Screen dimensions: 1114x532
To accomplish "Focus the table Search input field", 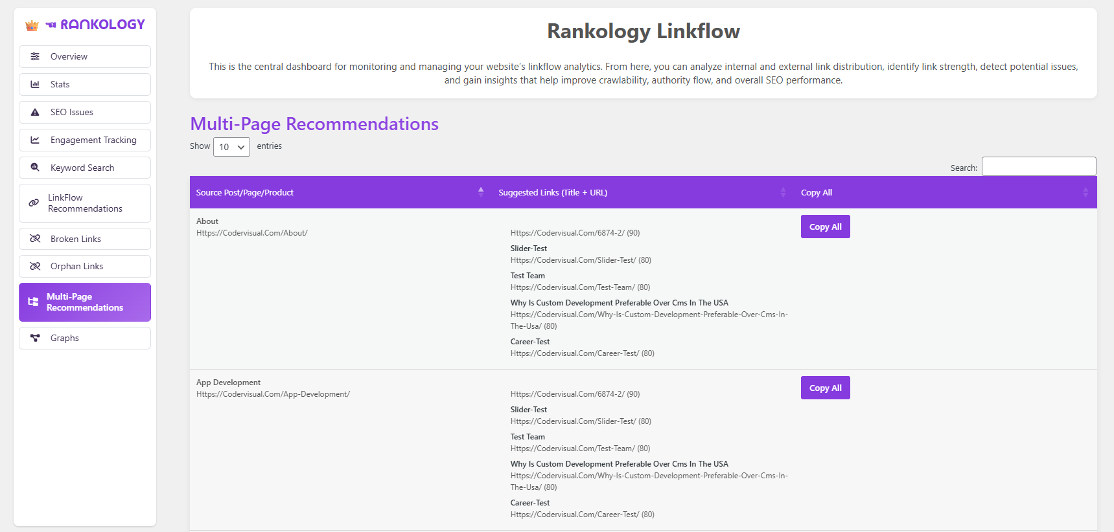I will pos(1038,166).
